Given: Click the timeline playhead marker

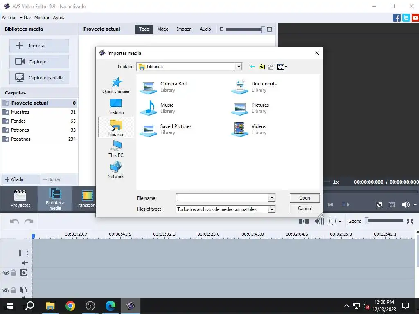Looking at the screenshot, I should (x=34, y=236).
